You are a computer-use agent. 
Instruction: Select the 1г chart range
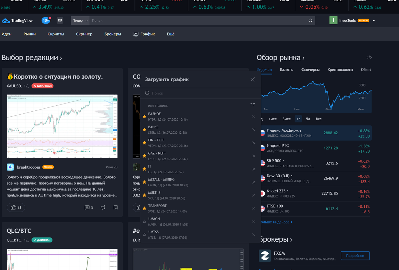299,119
